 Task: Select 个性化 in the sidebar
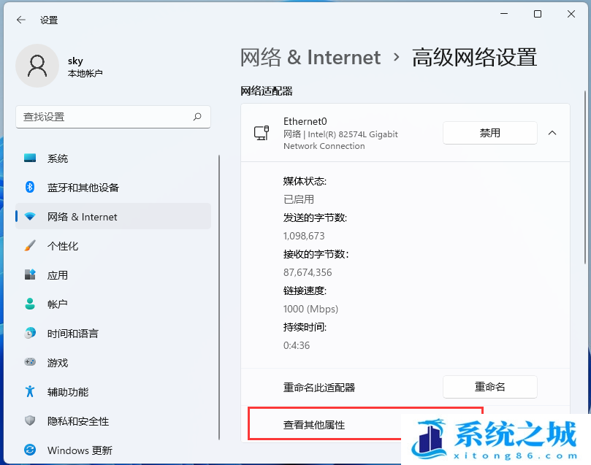[x=63, y=246]
